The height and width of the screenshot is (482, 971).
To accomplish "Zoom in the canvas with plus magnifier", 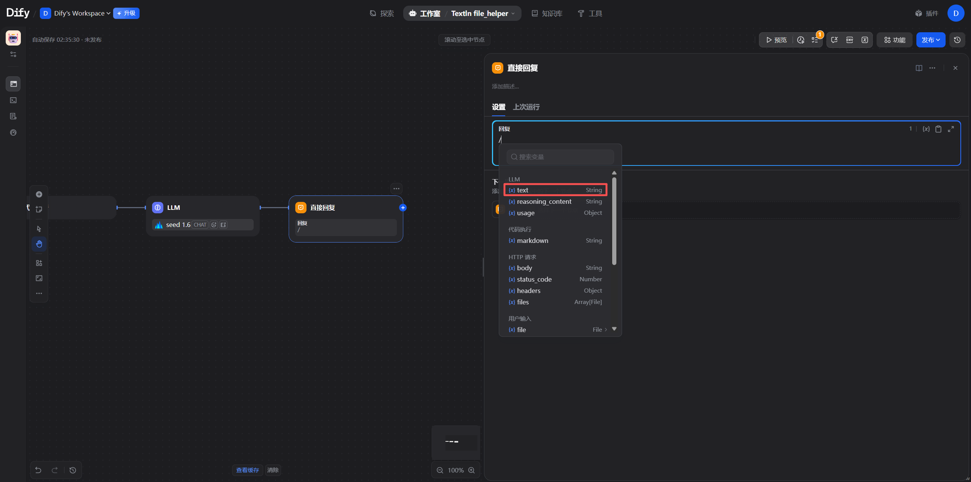I will pyautogui.click(x=471, y=470).
